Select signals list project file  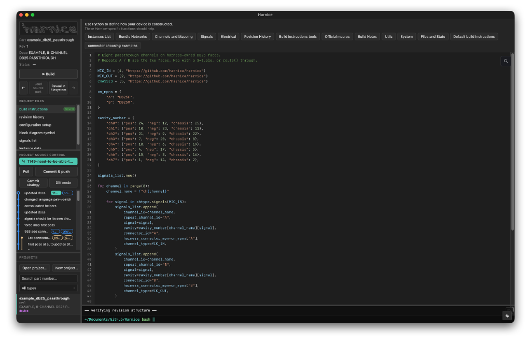click(x=47, y=141)
